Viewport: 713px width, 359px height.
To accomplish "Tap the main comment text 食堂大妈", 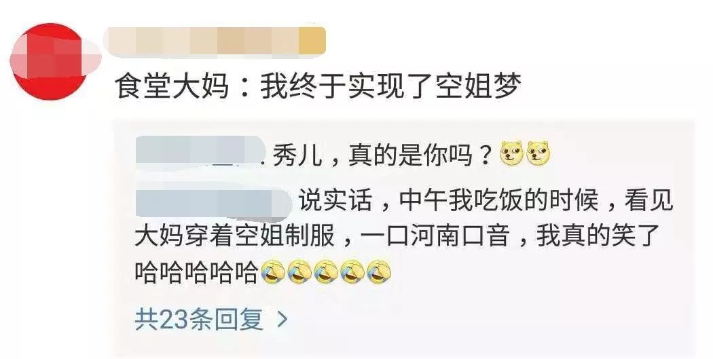I will click(171, 86).
